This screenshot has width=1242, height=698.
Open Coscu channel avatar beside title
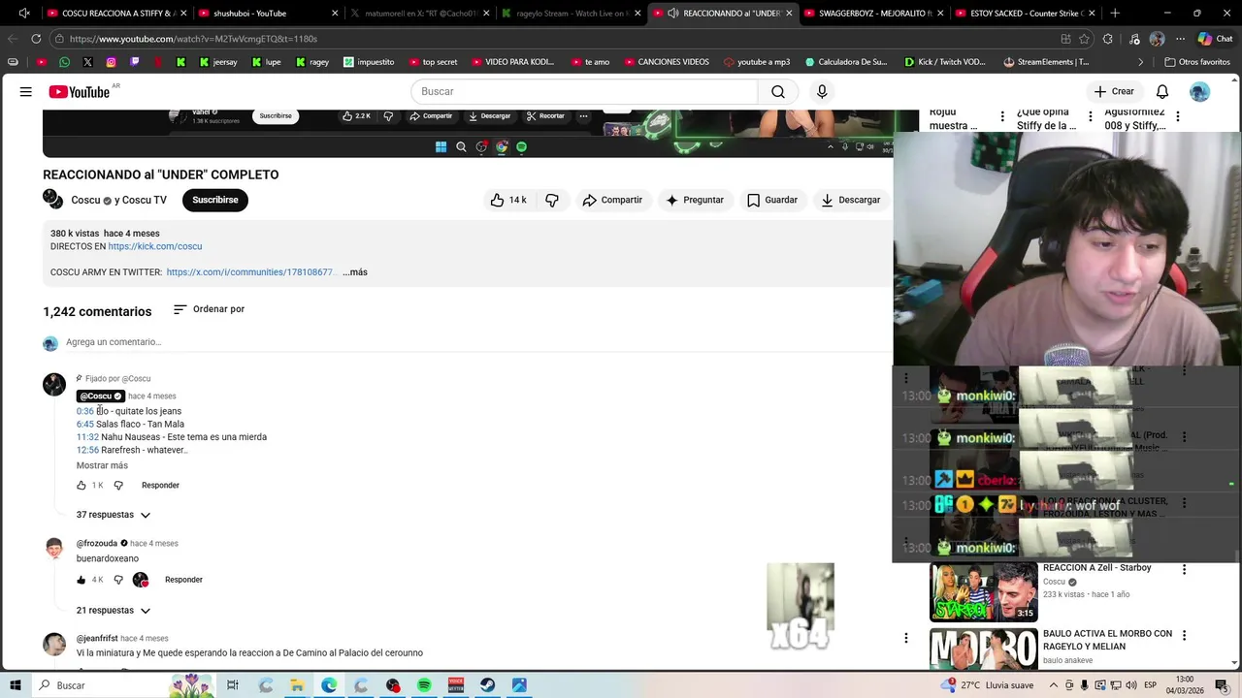[52, 199]
